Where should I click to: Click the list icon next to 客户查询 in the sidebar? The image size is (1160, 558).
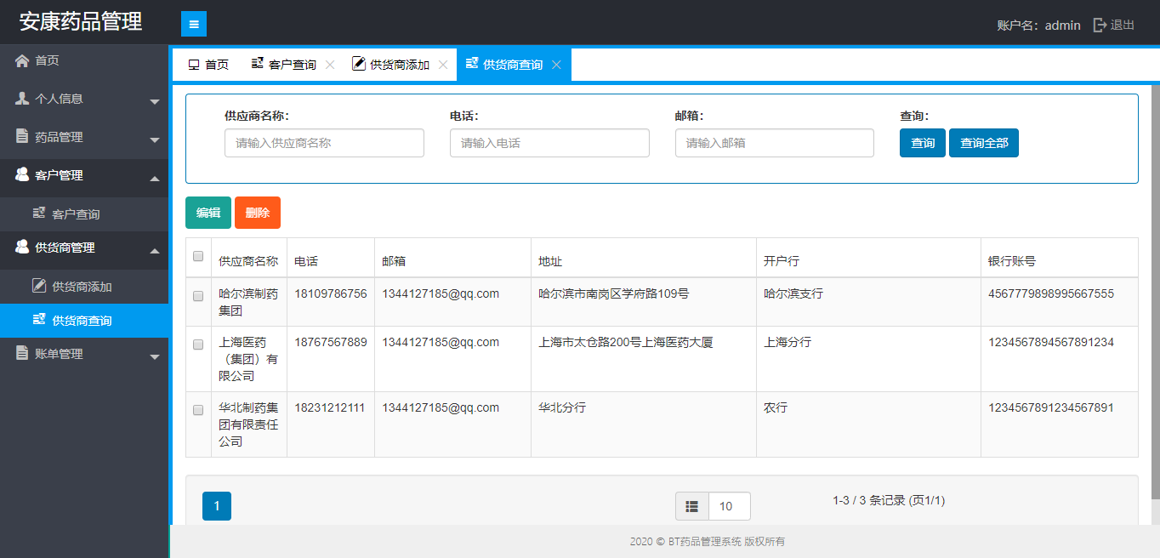pyautogui.click(x=39, y=213)
